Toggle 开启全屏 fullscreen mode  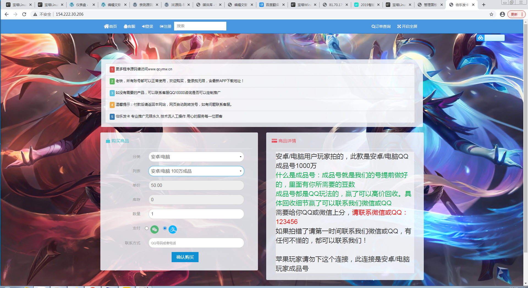407,26
